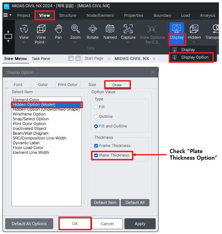Switch to the Font tab
Viewport: 222px width, 234px height.
(18, 85)
